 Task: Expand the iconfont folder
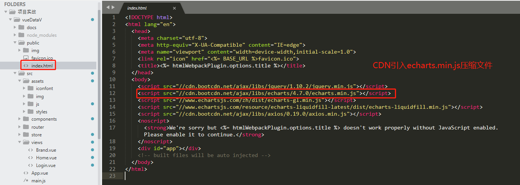click(25, 88)
